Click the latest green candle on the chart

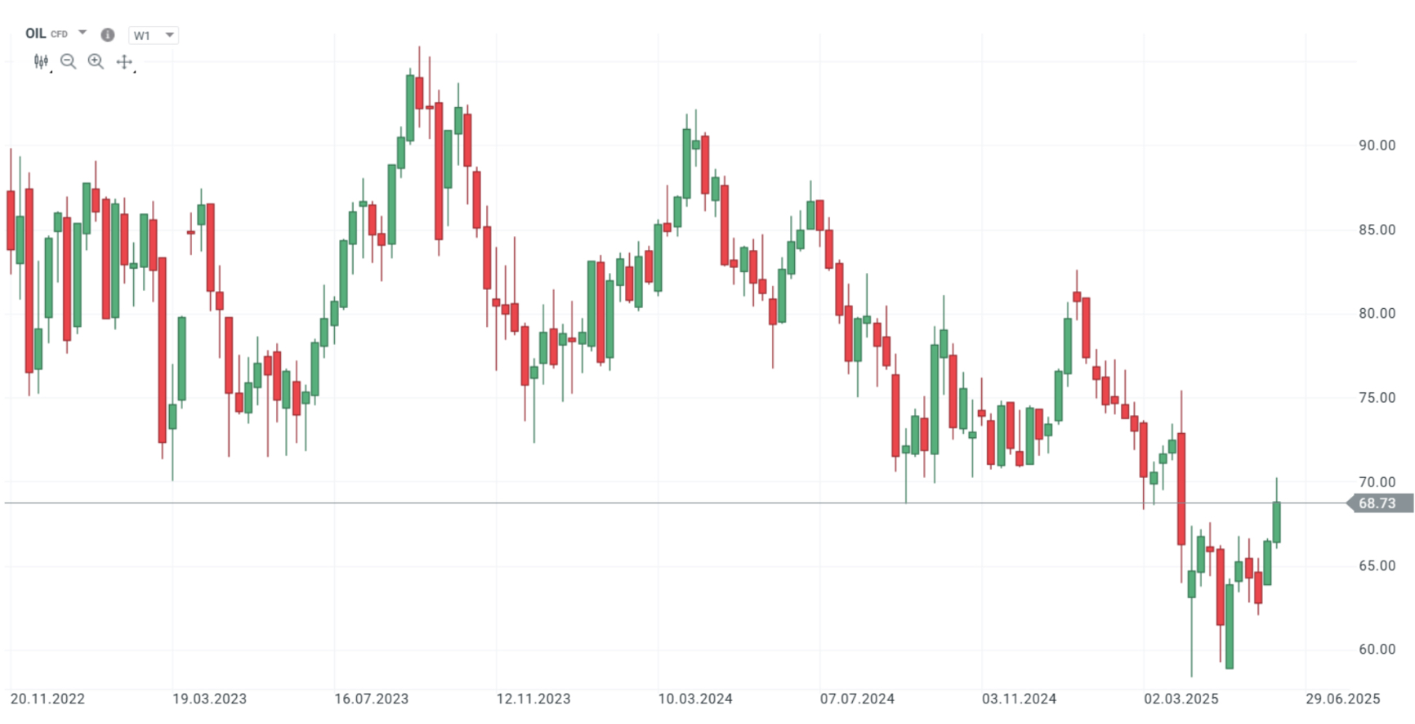[1276, 521]
